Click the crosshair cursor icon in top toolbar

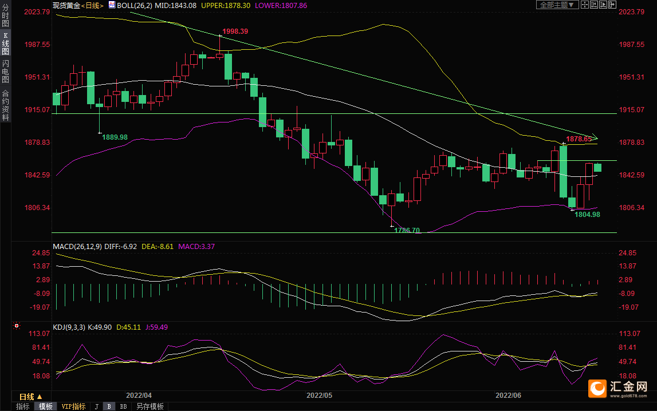pos(585,5)
